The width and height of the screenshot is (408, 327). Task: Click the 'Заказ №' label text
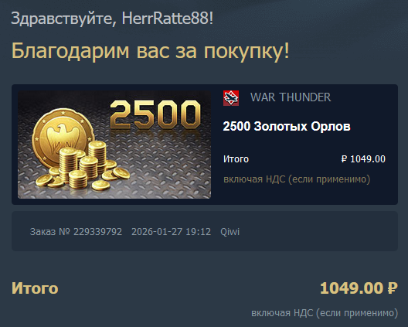(x=50, y=232)
